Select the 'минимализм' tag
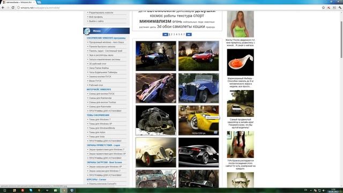Image resolution: width=343 pixels, height=193 pixels. 155,21
